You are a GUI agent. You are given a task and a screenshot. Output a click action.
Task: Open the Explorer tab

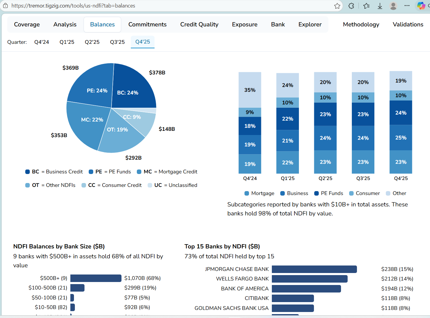(310, 25)
